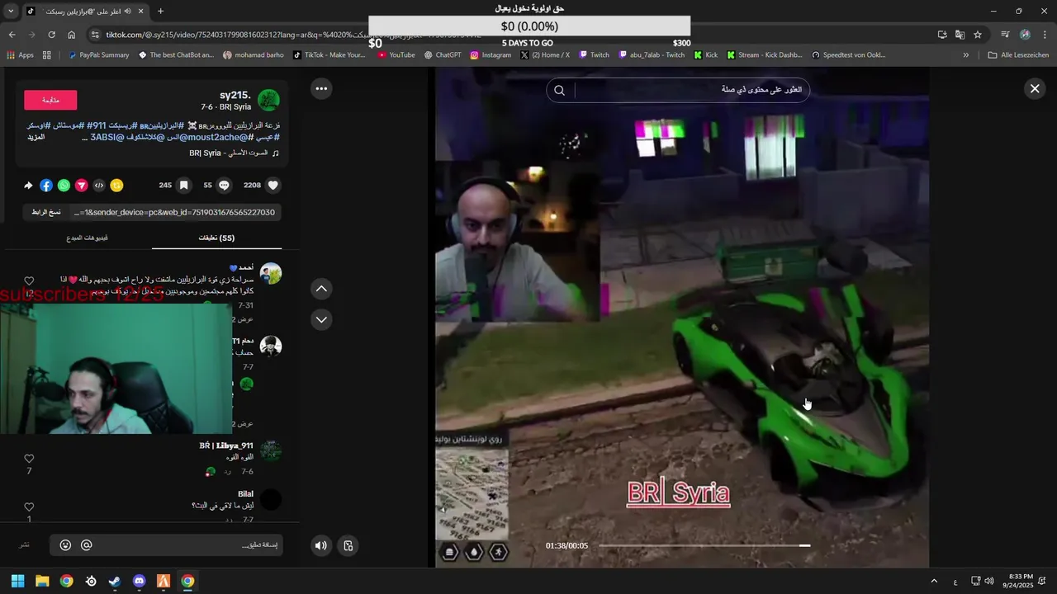
Task: Reload the page in Chrome
Action: (51, 35)
